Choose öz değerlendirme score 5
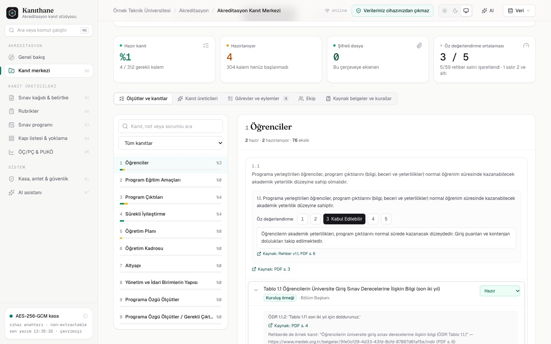Screen dimensions: 551x344 click(386, 219)
